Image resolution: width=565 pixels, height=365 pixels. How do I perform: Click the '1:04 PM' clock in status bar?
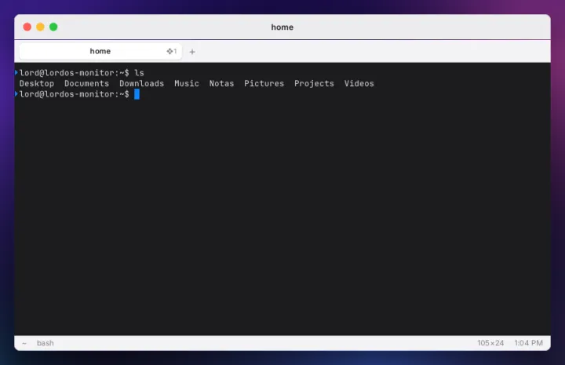529,343
